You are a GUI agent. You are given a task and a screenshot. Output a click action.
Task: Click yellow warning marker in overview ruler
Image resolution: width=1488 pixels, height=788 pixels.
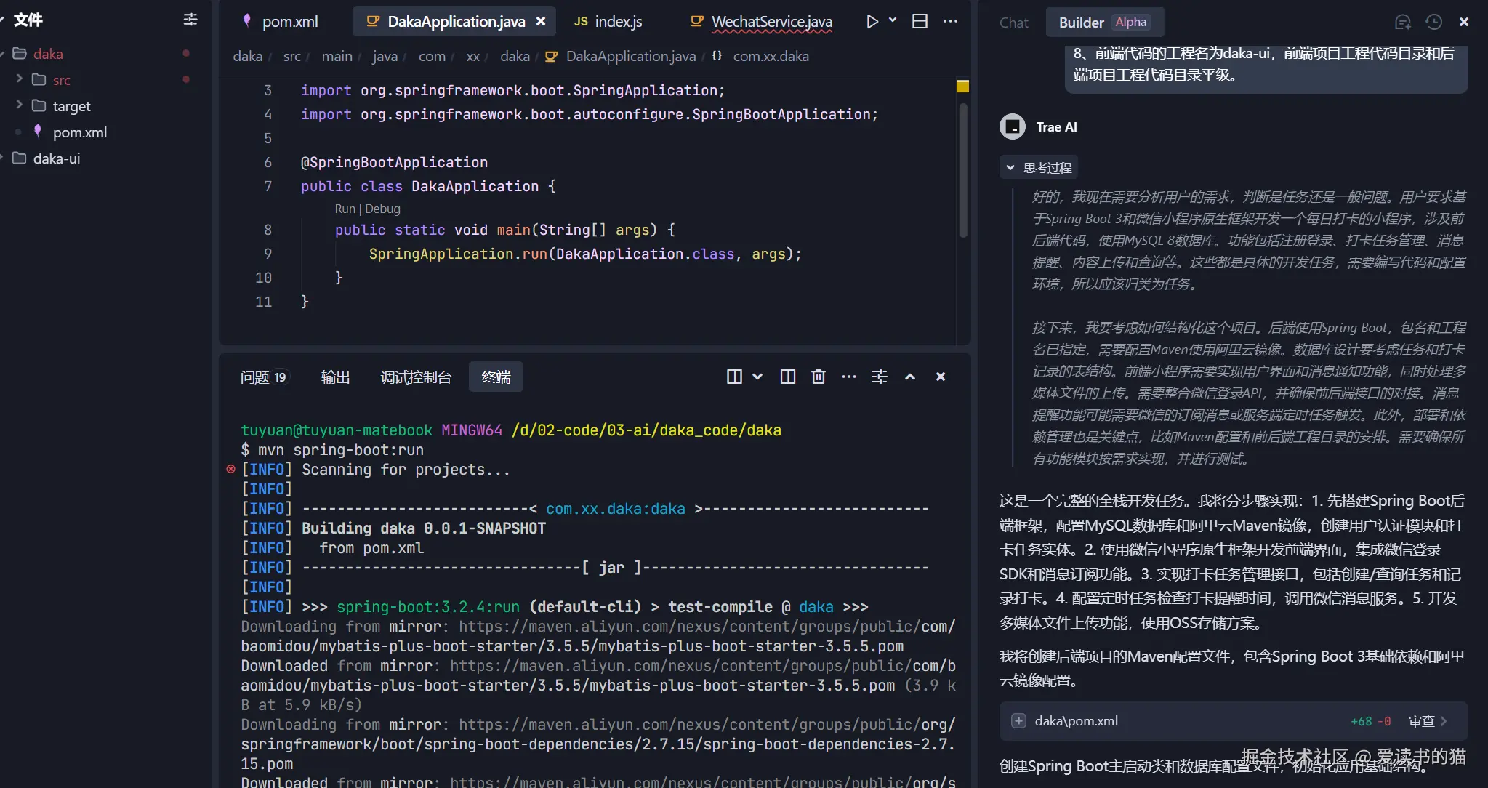[962, 87]
